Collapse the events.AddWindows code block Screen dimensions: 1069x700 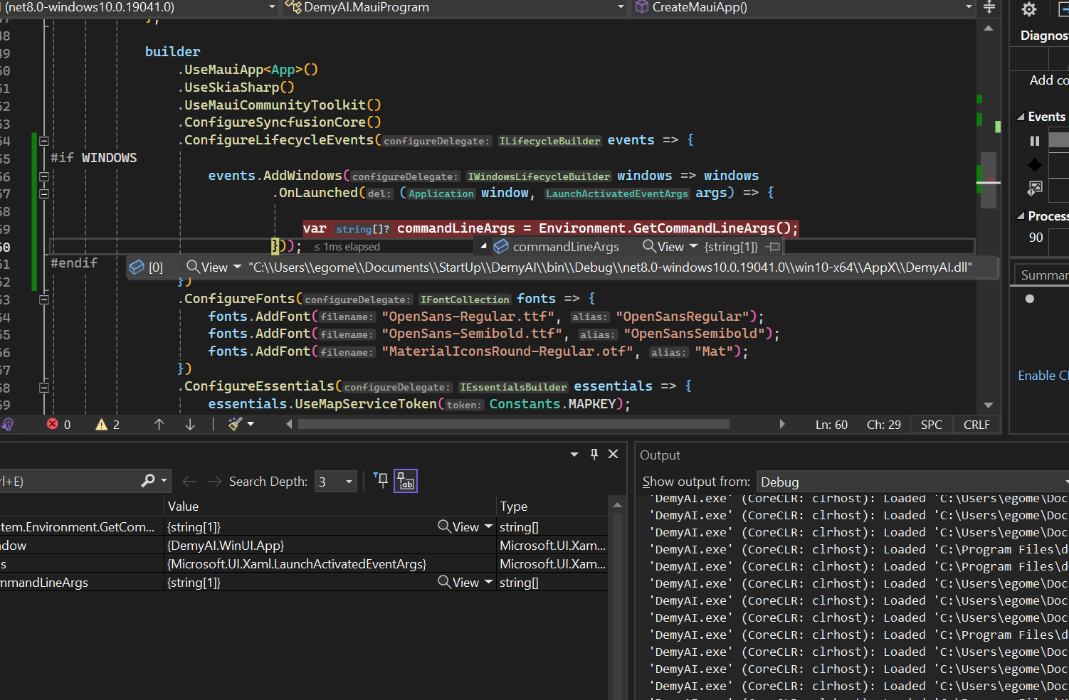[x=43, y=176]
